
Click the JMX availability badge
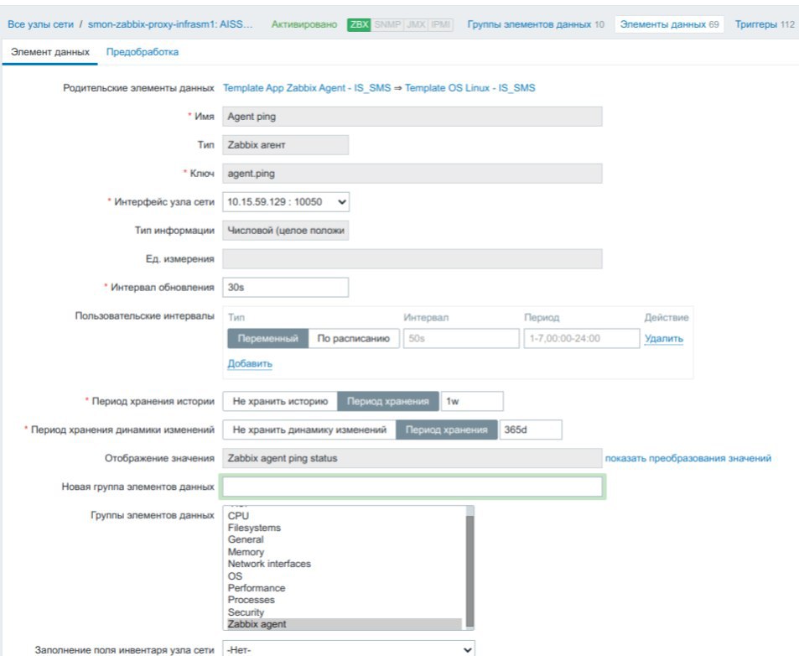pyautogui.click(x=416, y=24)
